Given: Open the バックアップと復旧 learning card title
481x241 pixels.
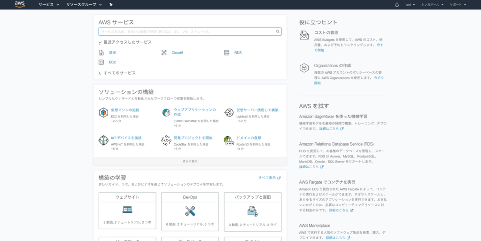Looking at the screenshot, I should coord(252,197).
